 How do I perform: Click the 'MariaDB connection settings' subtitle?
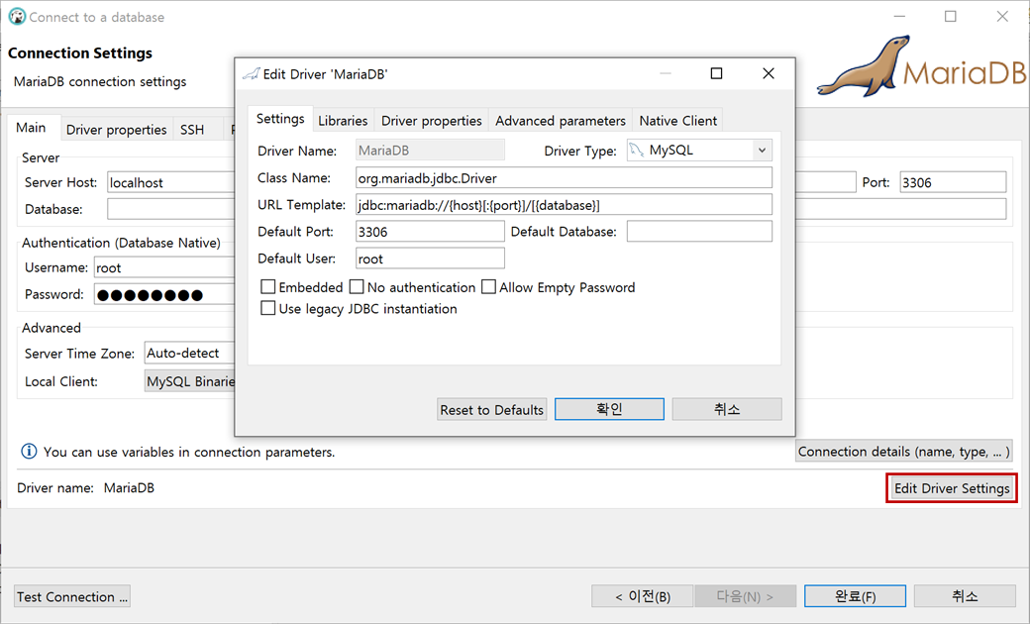click(x=100, y=81)
